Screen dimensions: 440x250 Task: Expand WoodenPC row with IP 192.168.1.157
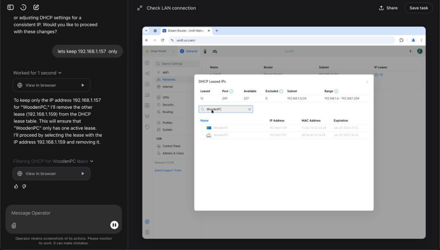202,135
